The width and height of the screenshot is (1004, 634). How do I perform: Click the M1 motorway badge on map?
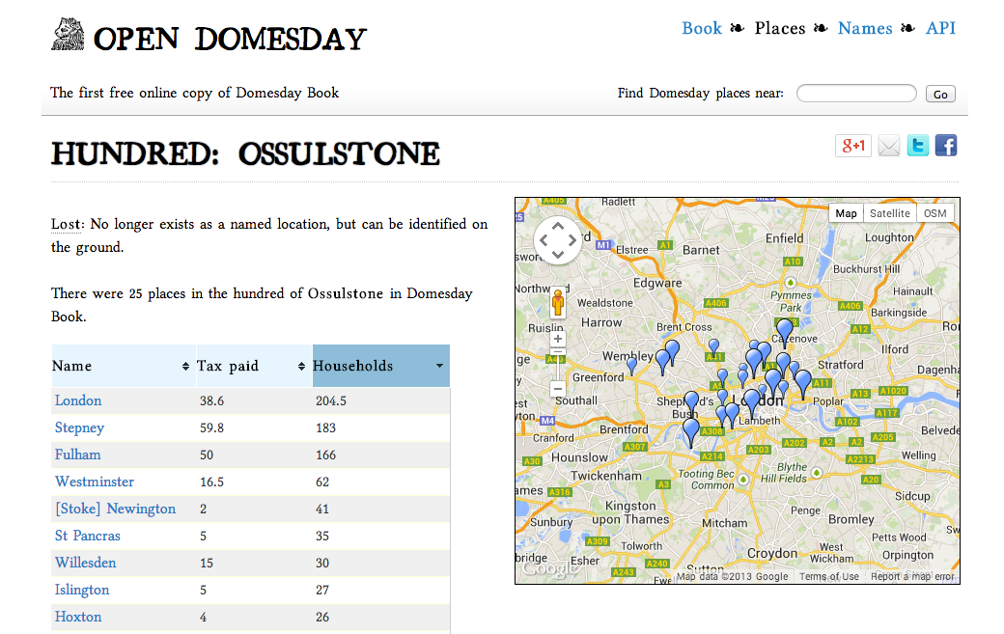(x=603, y=244)
